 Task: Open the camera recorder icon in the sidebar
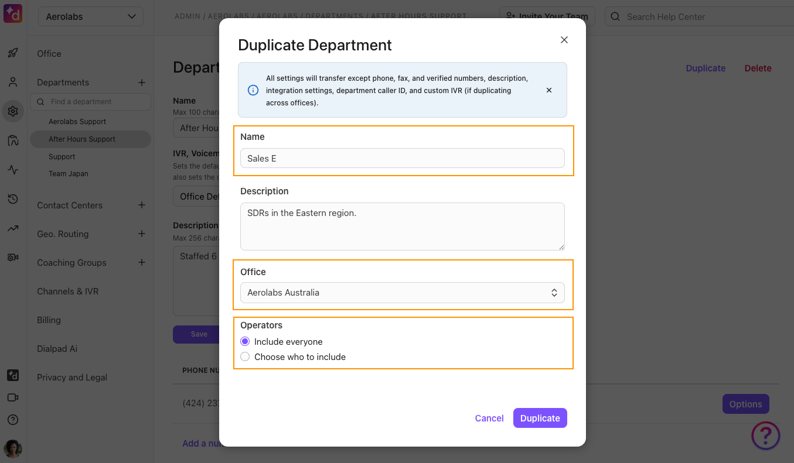pos(13,257)
